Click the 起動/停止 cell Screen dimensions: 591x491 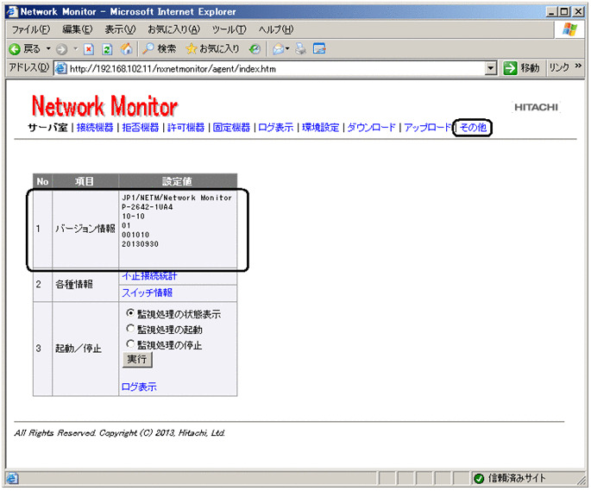(85, 349)
